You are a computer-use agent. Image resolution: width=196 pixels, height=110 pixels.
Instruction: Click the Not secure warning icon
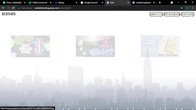point(19,8)
